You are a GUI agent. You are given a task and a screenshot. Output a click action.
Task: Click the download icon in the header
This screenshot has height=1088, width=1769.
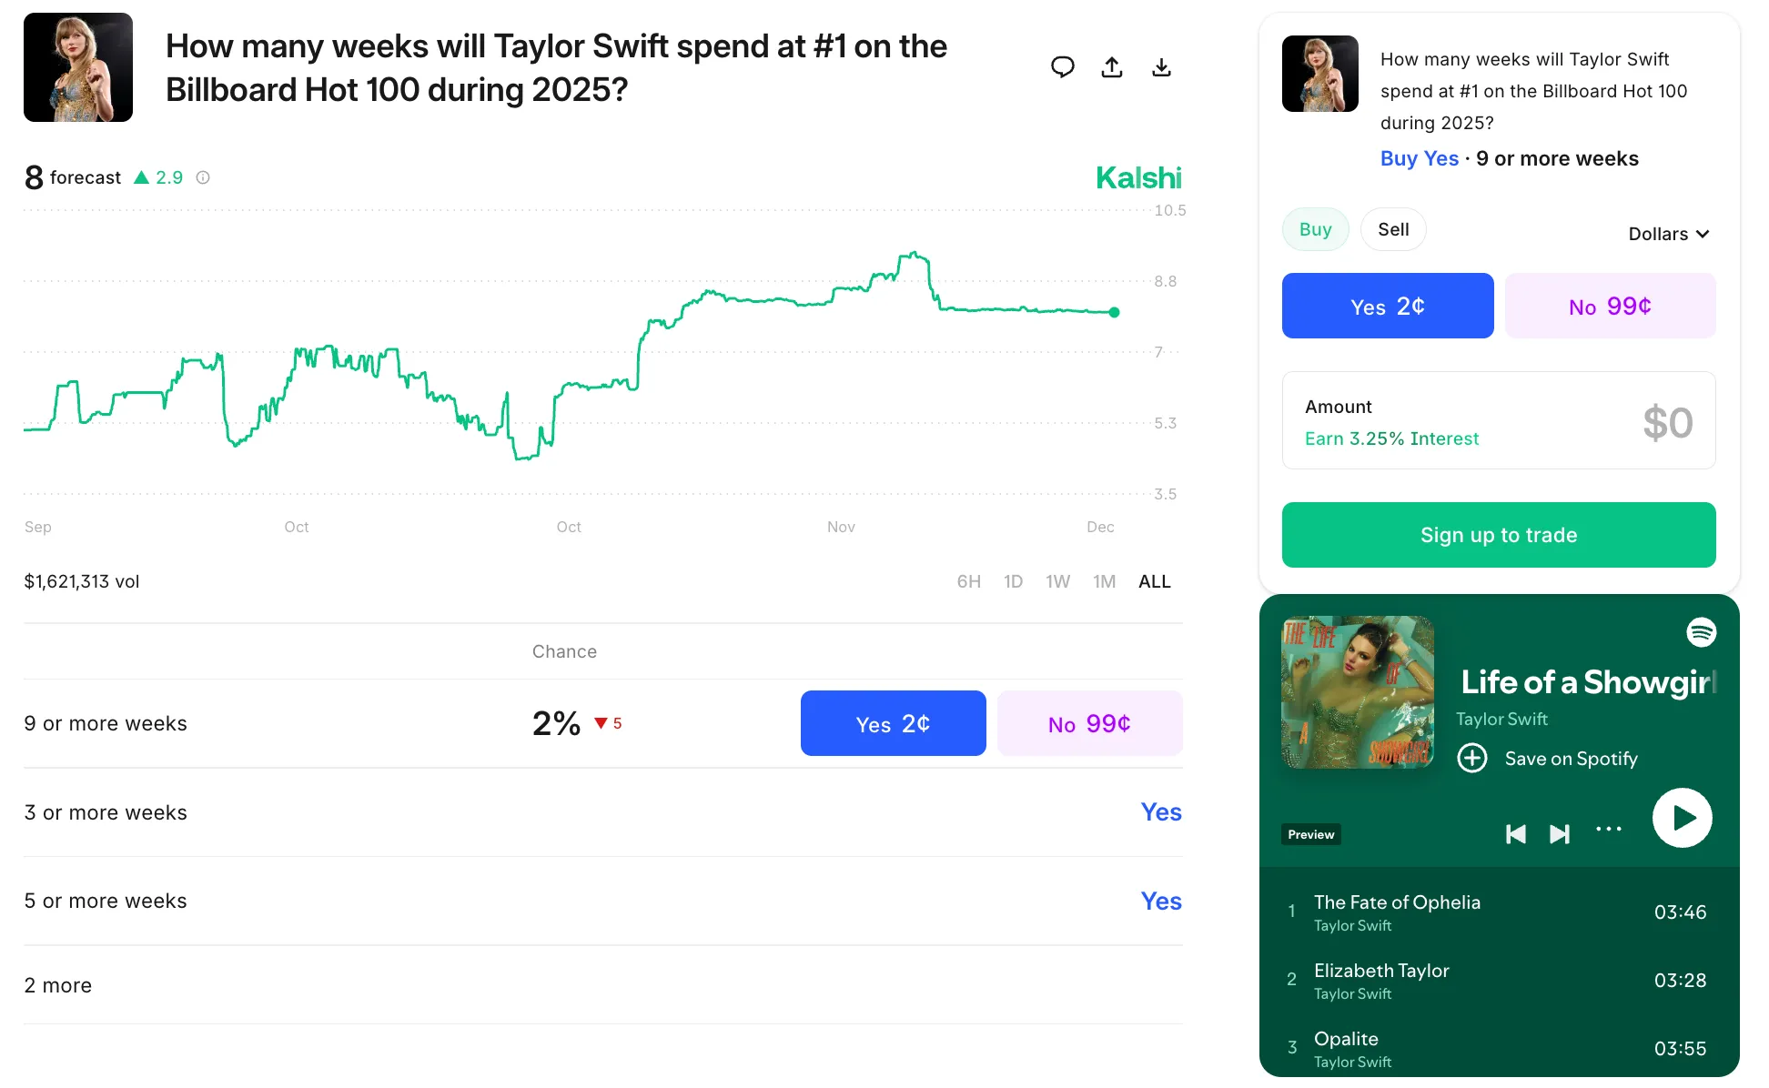(1161, 66)
